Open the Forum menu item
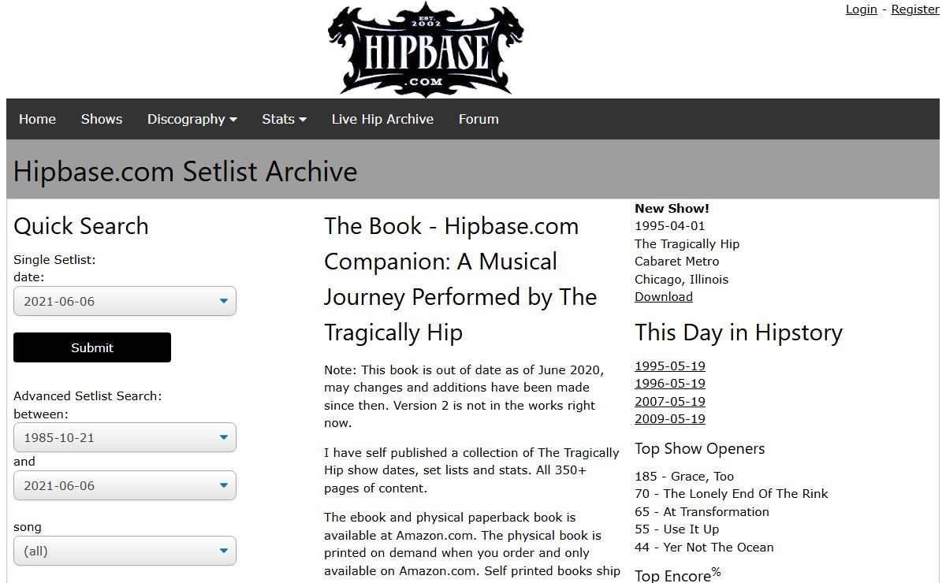 click(x=479, y=119)
